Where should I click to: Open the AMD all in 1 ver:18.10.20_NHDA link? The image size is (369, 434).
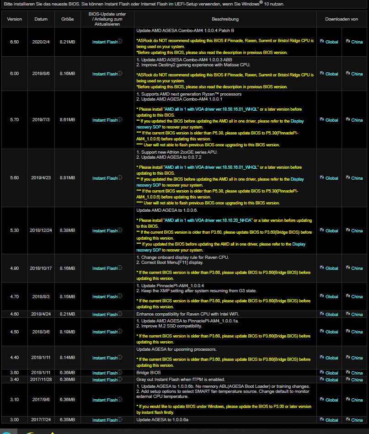click(208, 220)
